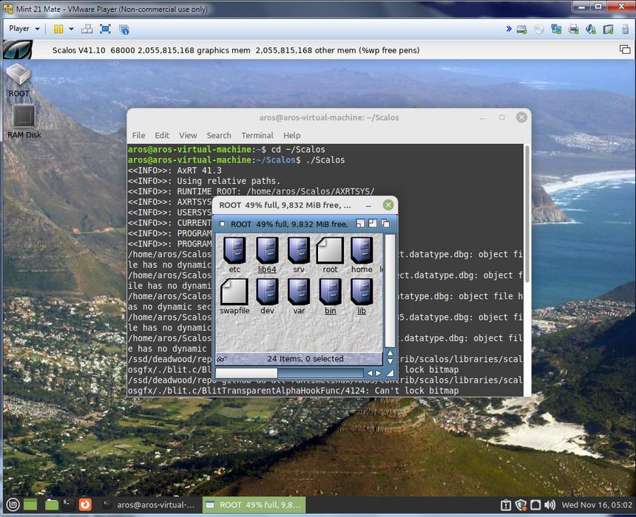Click VMware enter full screen icon
This screenshot has width=636, height=517.
click(x=105, y=29)
